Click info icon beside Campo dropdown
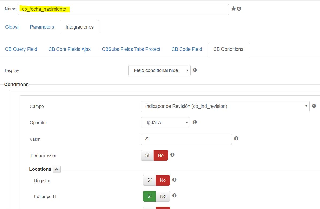Screen dimensions: 320x209 pos(314,106)
